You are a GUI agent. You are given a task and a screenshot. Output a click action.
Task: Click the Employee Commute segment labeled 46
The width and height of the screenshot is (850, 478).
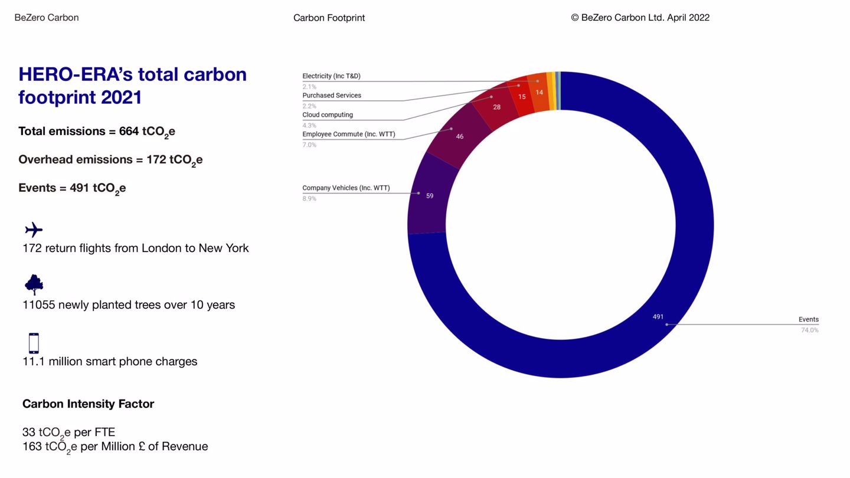point(459,136)
